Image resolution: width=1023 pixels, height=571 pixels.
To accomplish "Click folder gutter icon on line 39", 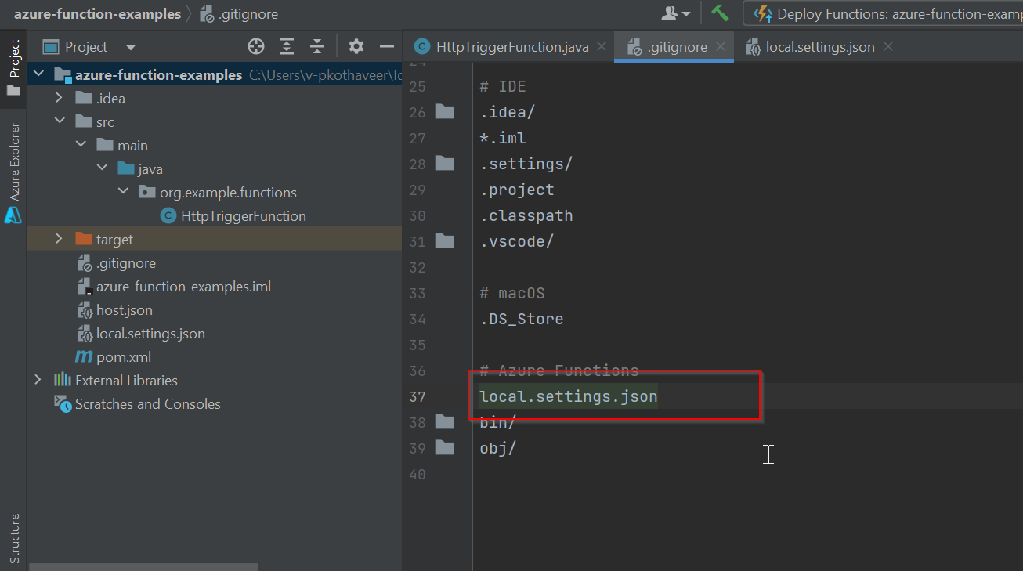I will point(445,447).
